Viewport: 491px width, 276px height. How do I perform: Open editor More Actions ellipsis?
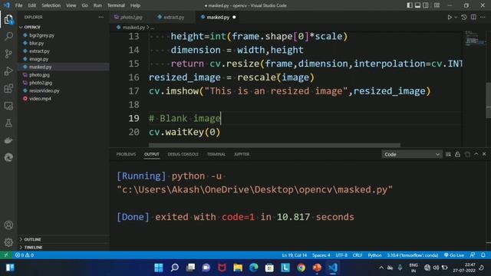483,17
